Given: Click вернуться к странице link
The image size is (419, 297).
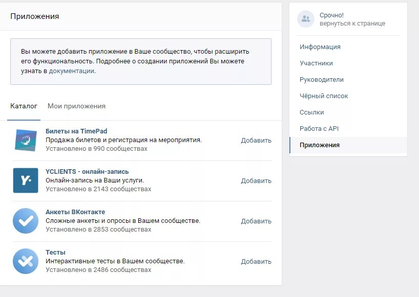Looking at the screenshot, I should point(352,24).
